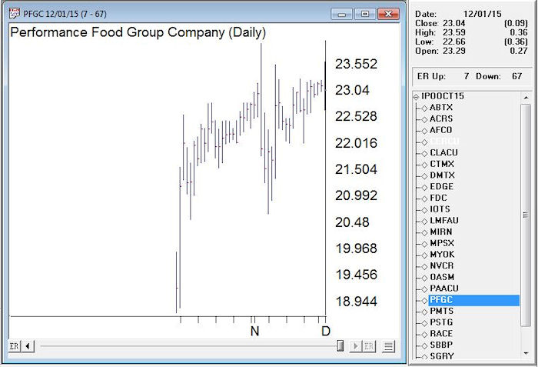The image size is (538, 367).
Task: Click the diamond icon beside NVCR
Action: coord(424,267)
